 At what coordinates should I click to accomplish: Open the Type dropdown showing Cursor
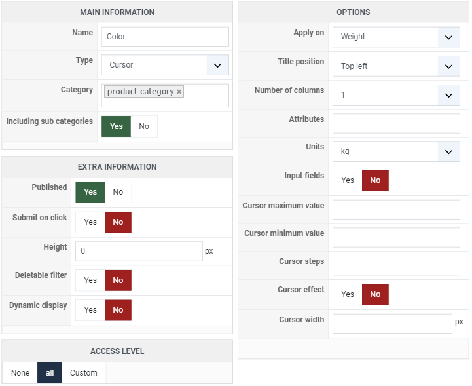click(x=165, y=65)
